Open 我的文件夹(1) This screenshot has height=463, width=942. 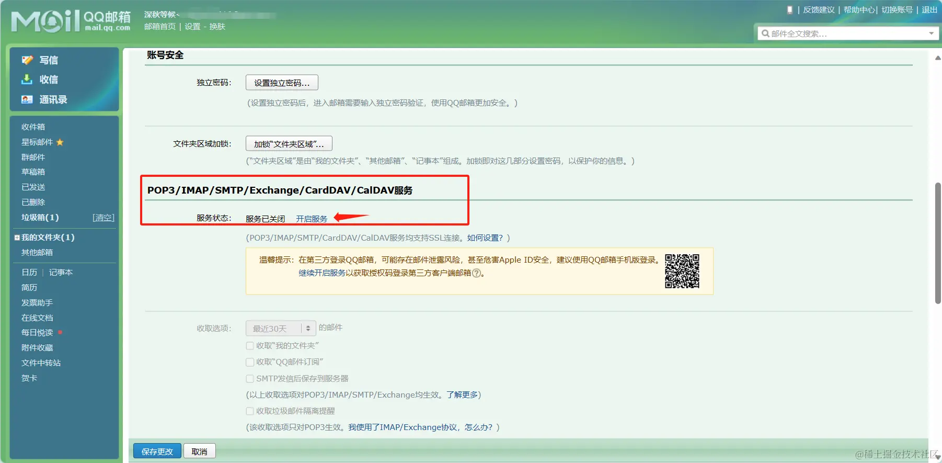[48, 238]
